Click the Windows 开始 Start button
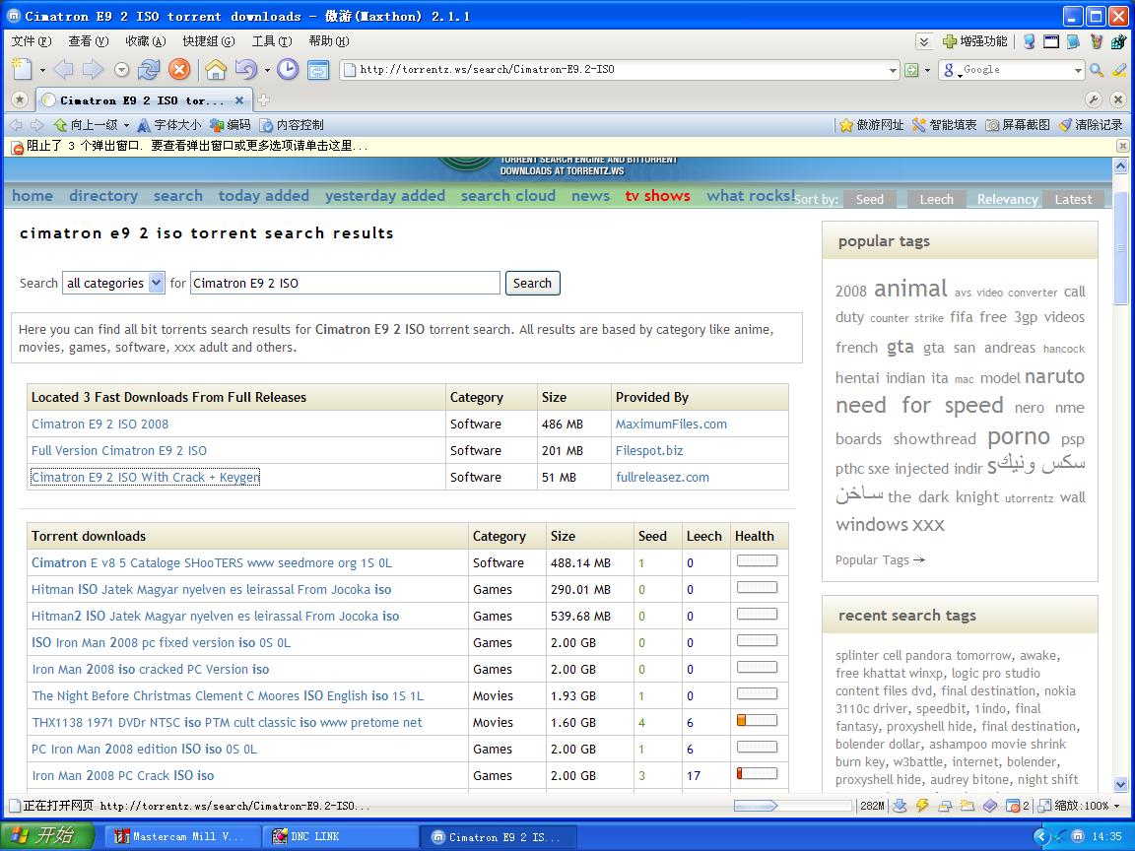1135x851 pixels. [47, 836]
